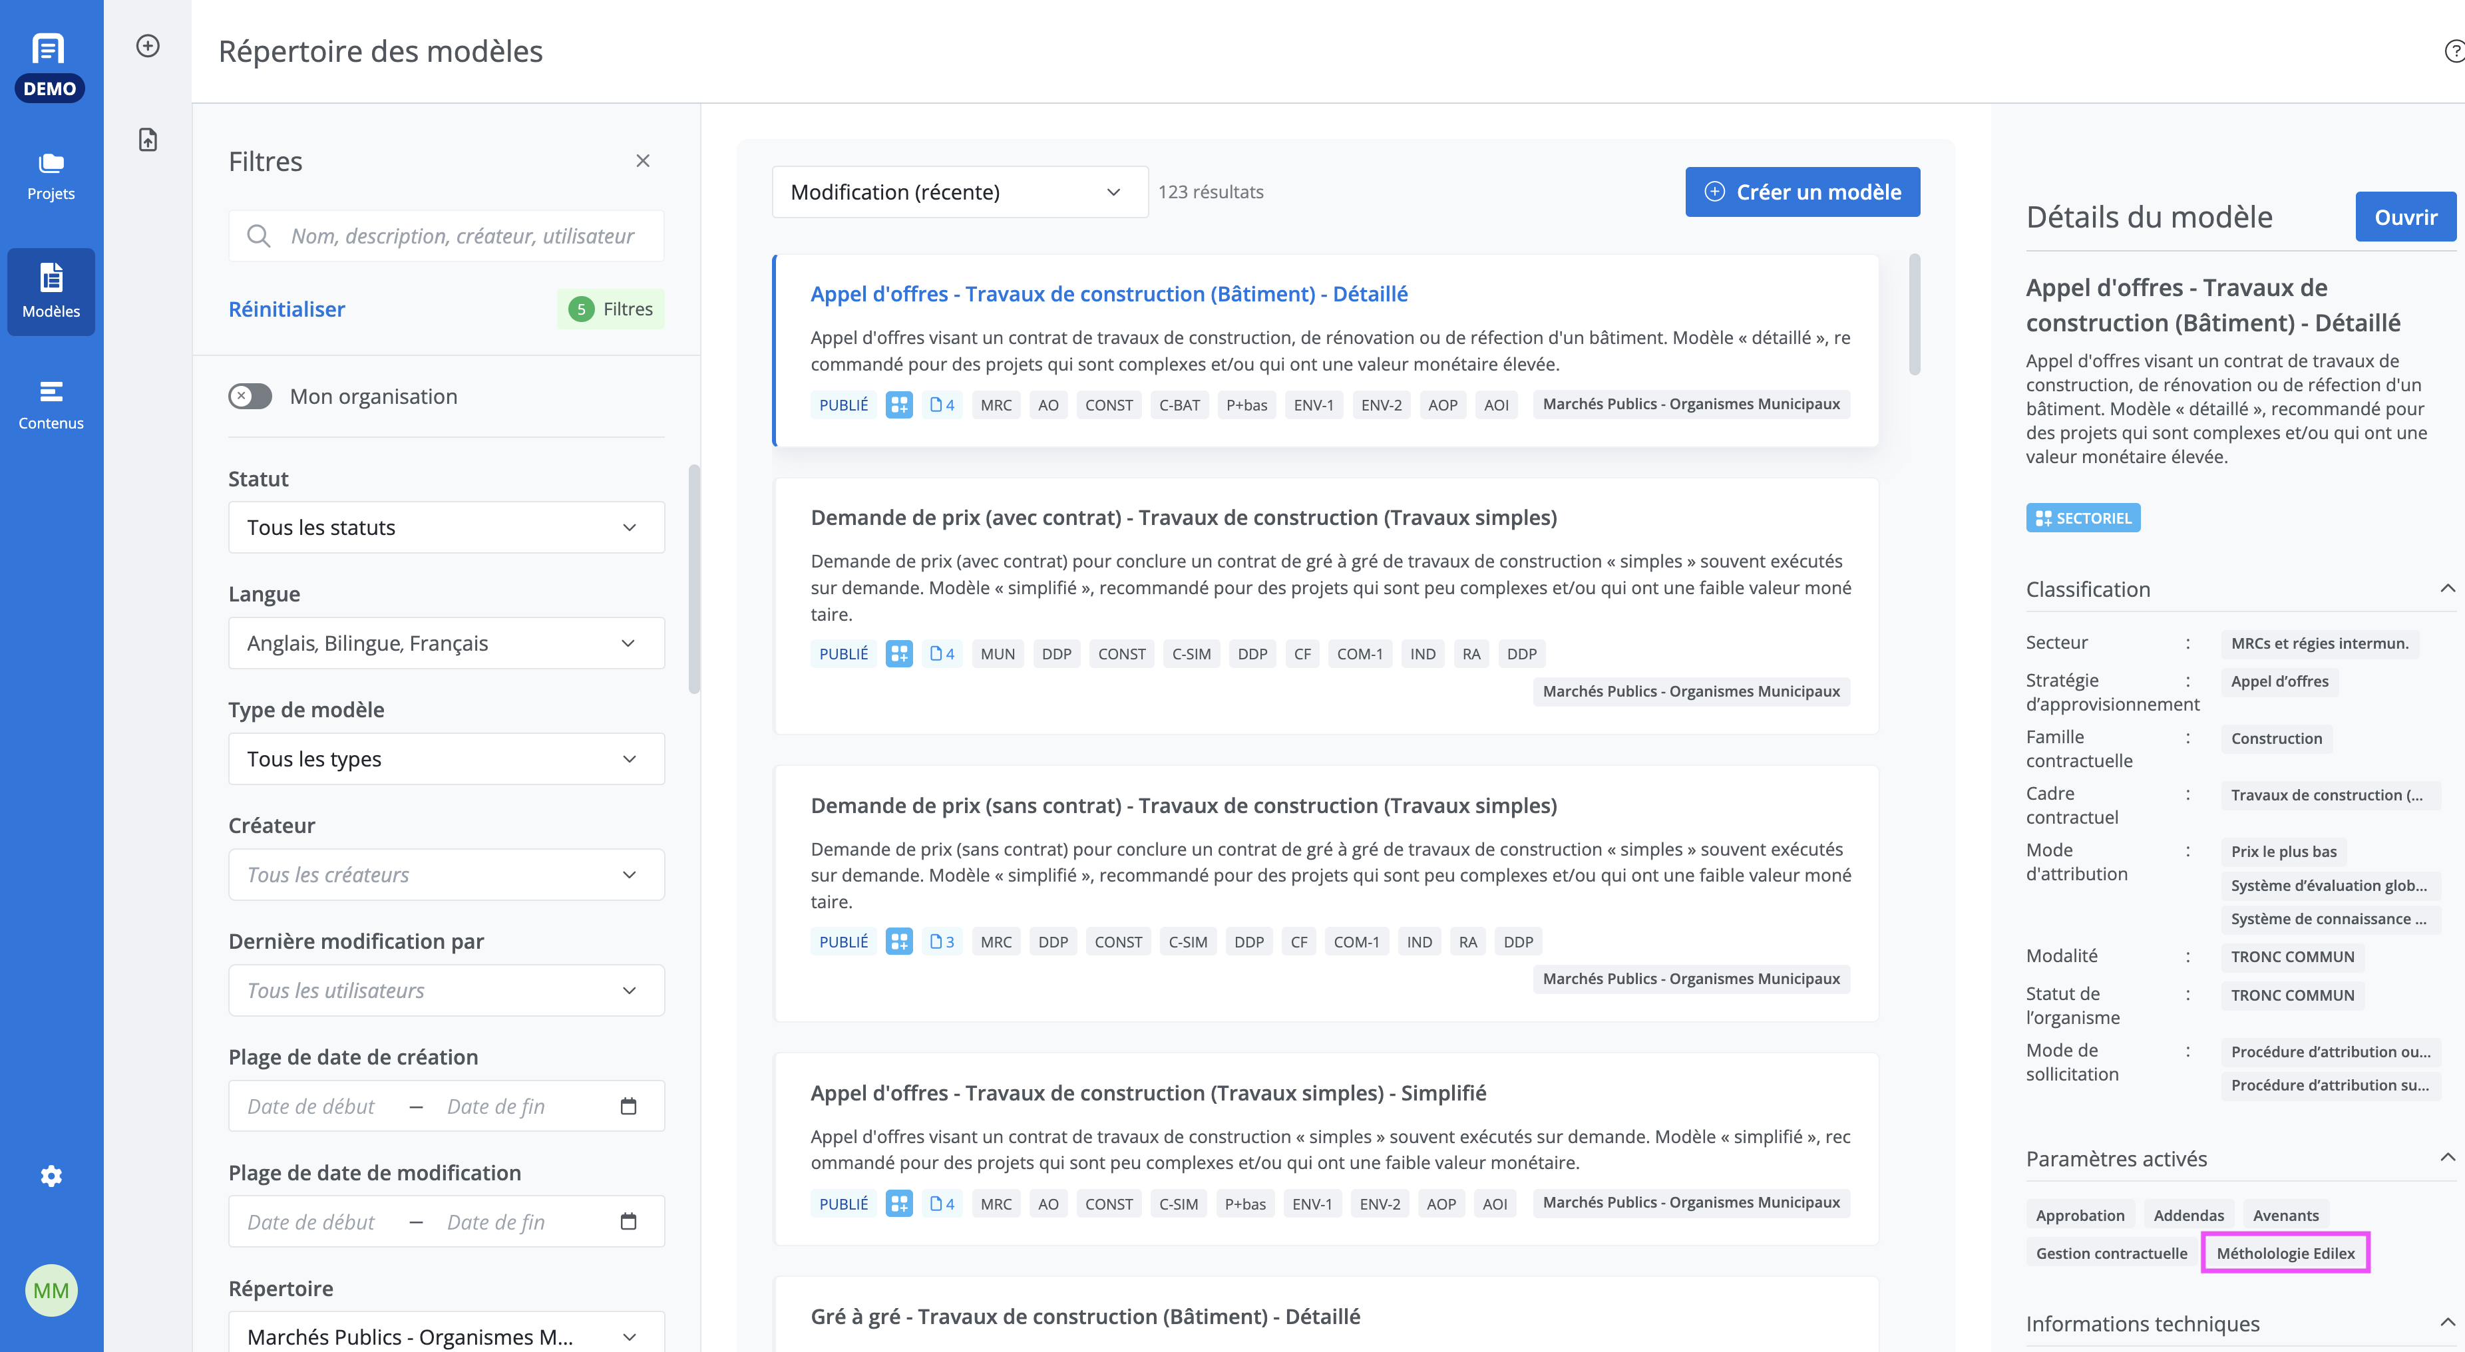Open the Contenus section in sidebar
The width and height of the screenshot is (2465, 1352).
pyautogui.click(x=51, y=406)
